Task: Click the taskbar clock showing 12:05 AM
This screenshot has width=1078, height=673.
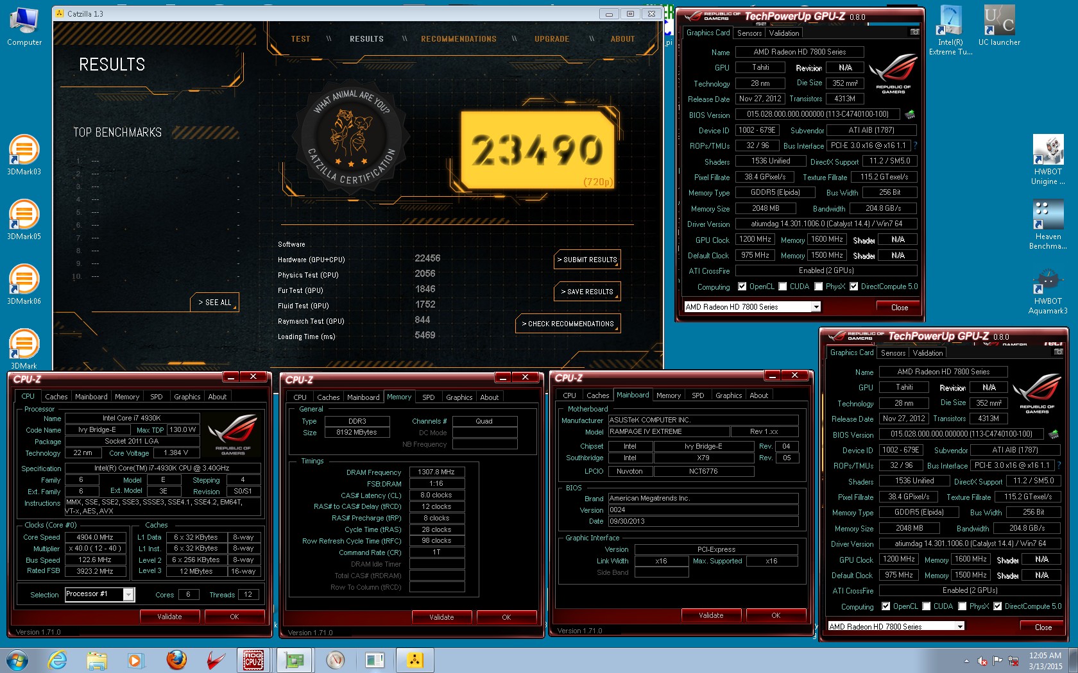Action: coord(1045,661)
